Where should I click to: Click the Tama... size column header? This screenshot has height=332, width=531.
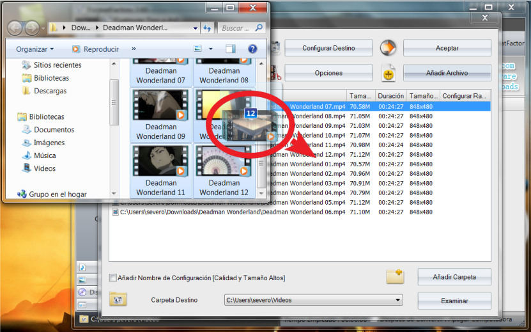pos(361,96)
